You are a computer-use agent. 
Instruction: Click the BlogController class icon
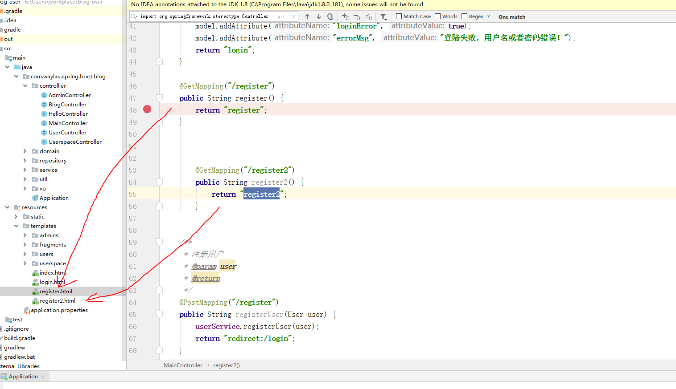44,105
